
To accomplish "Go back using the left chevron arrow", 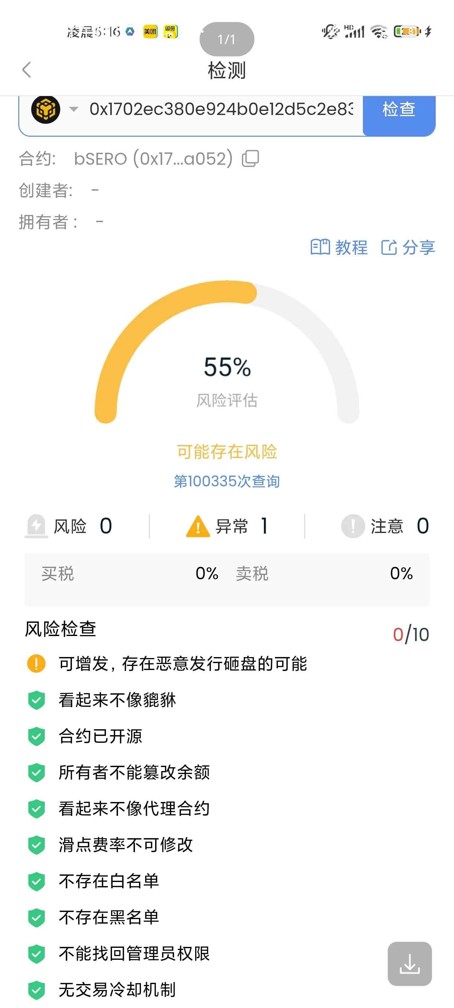I will 26,70.
